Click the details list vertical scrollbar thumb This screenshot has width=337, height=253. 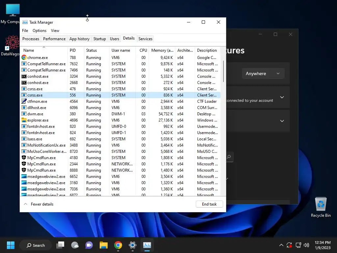(x=223, y=71)
